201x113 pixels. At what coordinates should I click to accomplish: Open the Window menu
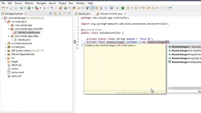tap(80, 3)
